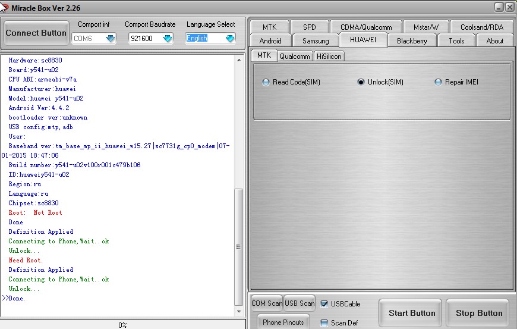Screen dimensions: 517x329
Task: Click the Start Button
Action: pos(411,313)
